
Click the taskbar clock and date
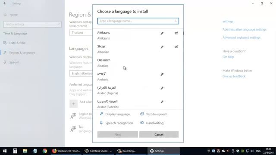point(269,151)
